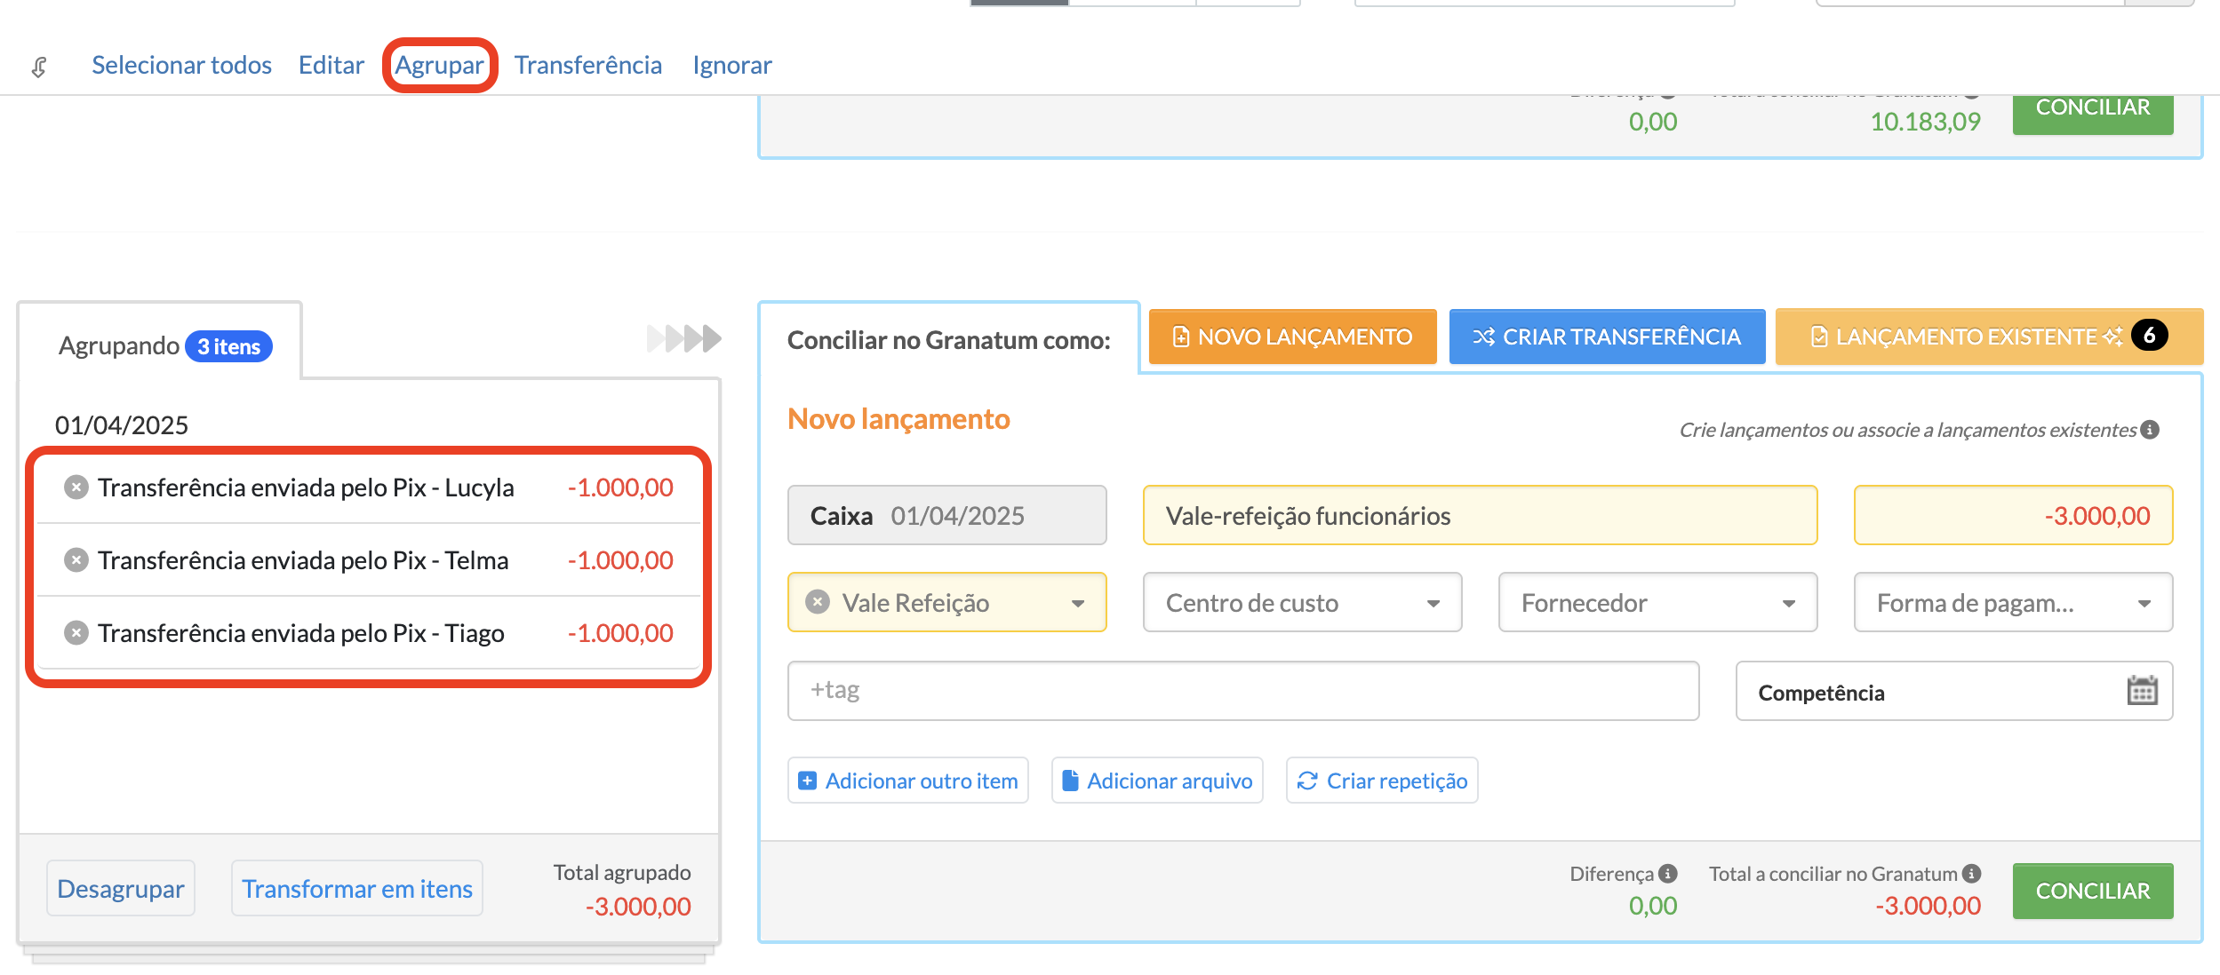Click Transformar em itens

click(356, 888)
